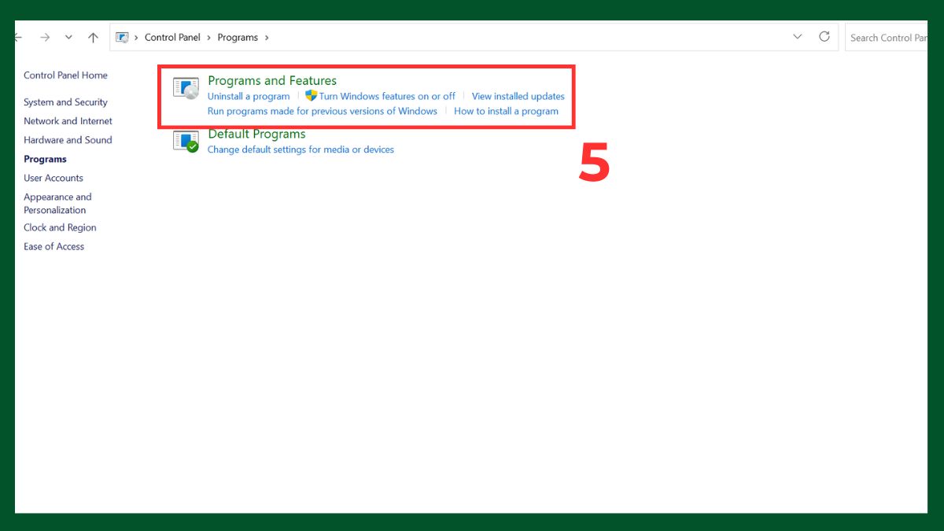Go to Control Panel Home
The width and height of the screenshot is (944, 531).
click(65, 76)
